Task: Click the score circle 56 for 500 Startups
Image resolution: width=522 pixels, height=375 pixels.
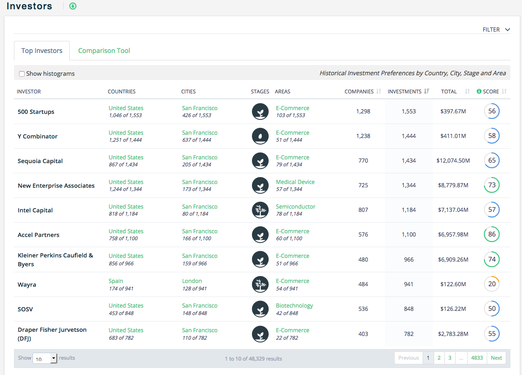Action: 492,111
